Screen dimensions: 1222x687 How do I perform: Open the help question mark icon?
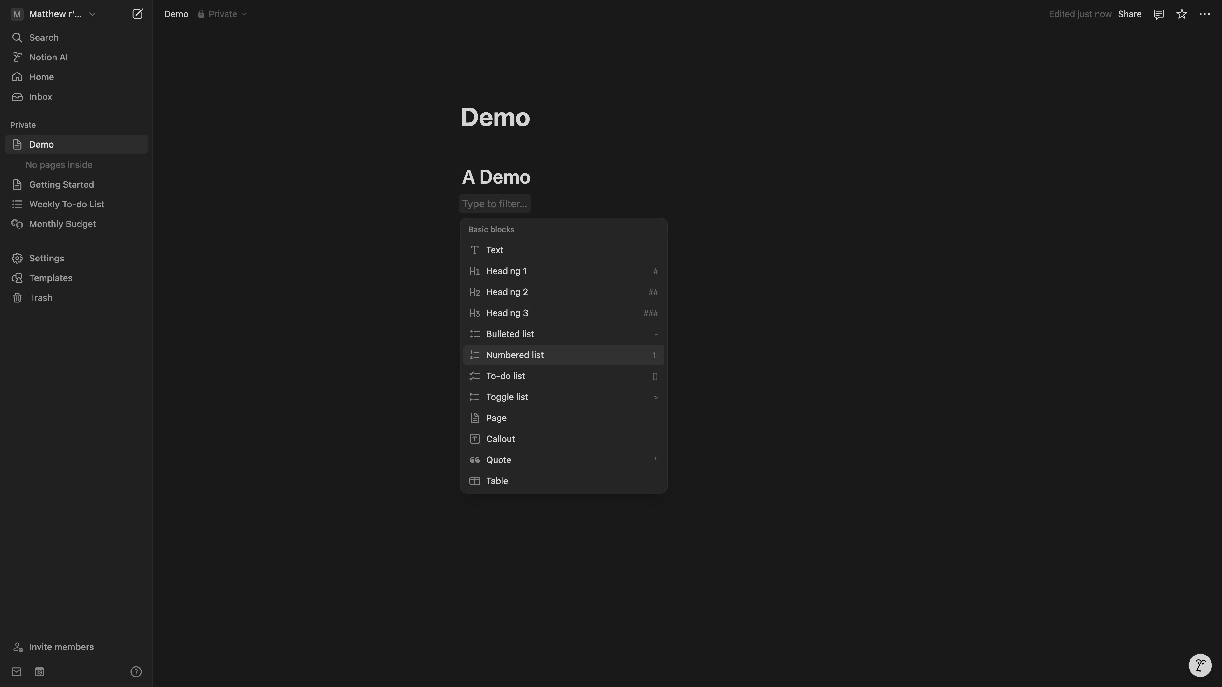pos(136,672)
